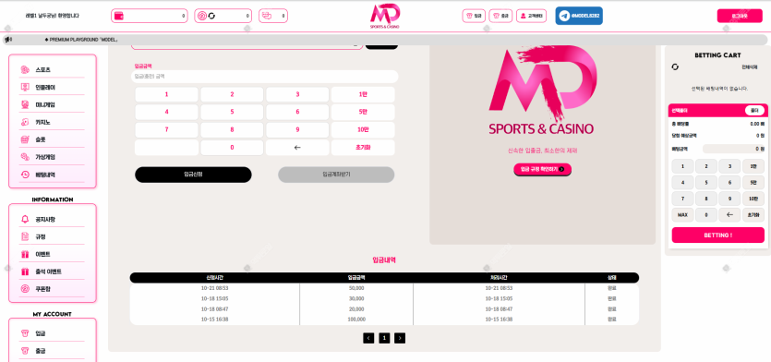The image size is (771, 362).
Task: Click the backspace arrow on the deposit keypad
Action: point(297,148)
